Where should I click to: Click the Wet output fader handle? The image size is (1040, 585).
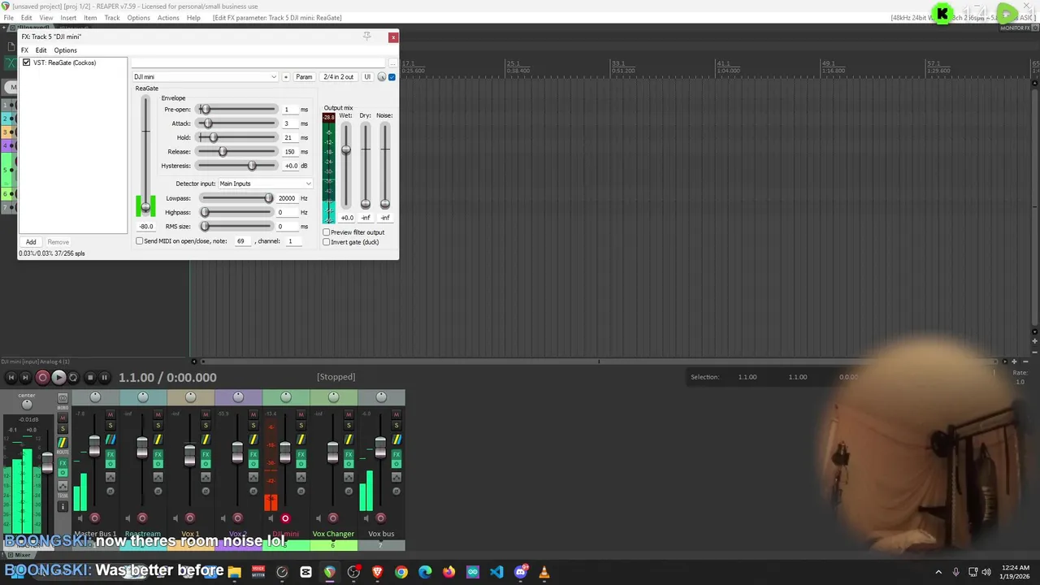(346, 150)
